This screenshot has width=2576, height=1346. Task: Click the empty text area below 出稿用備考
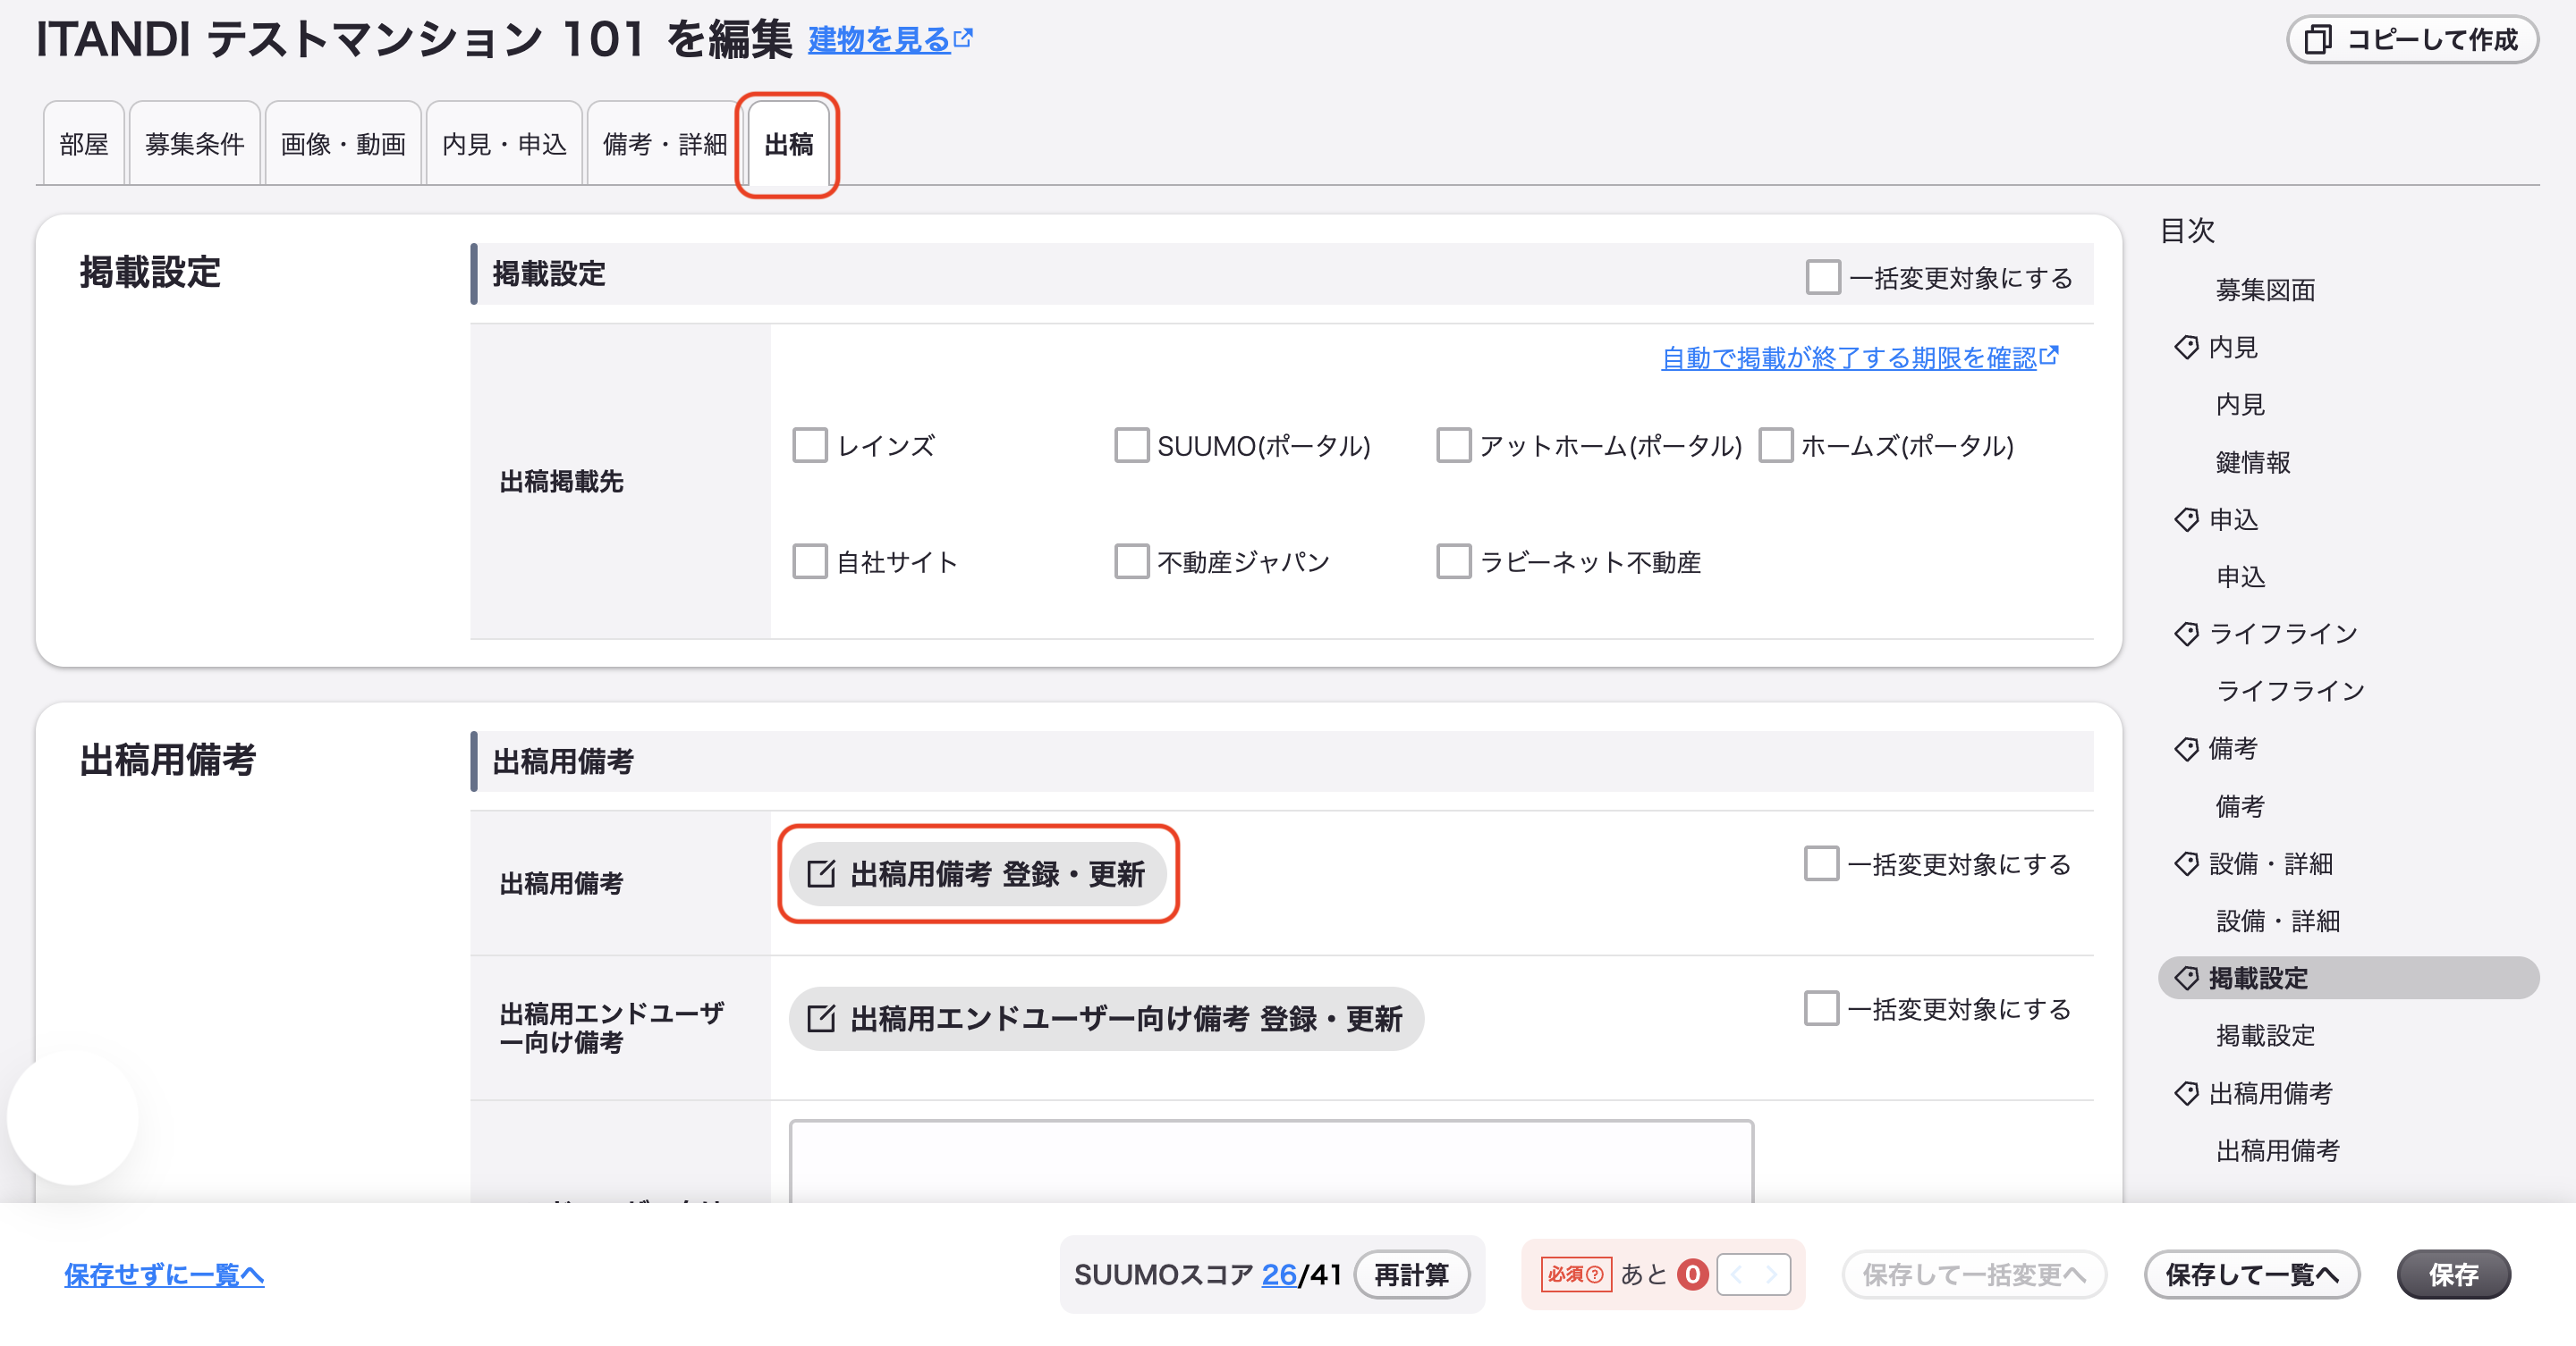[1271, 1161]
